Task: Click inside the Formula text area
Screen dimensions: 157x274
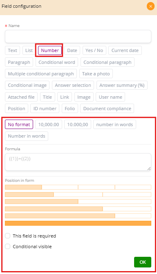Action: coord(78,162)
